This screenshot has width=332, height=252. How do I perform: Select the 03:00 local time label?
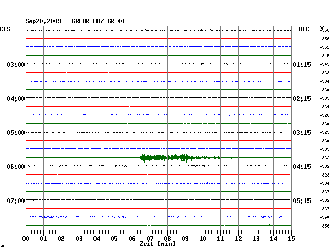point(16,64)
